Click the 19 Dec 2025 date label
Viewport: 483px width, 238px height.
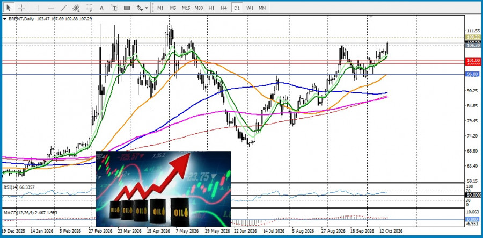click(x=13, y=231)
